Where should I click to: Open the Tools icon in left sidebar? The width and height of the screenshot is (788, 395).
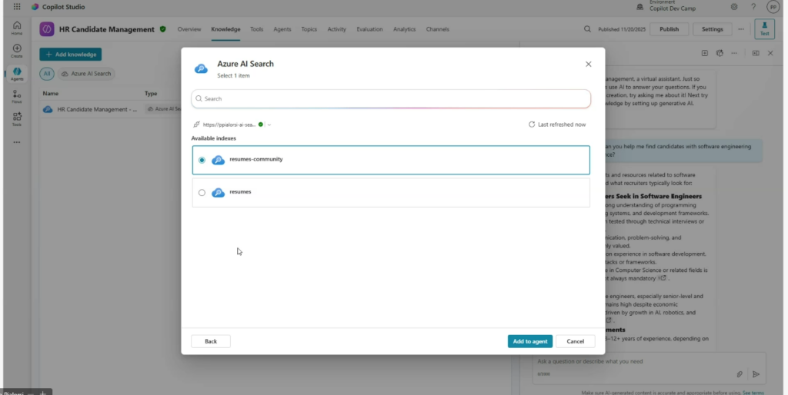click(x=17, y=118)
